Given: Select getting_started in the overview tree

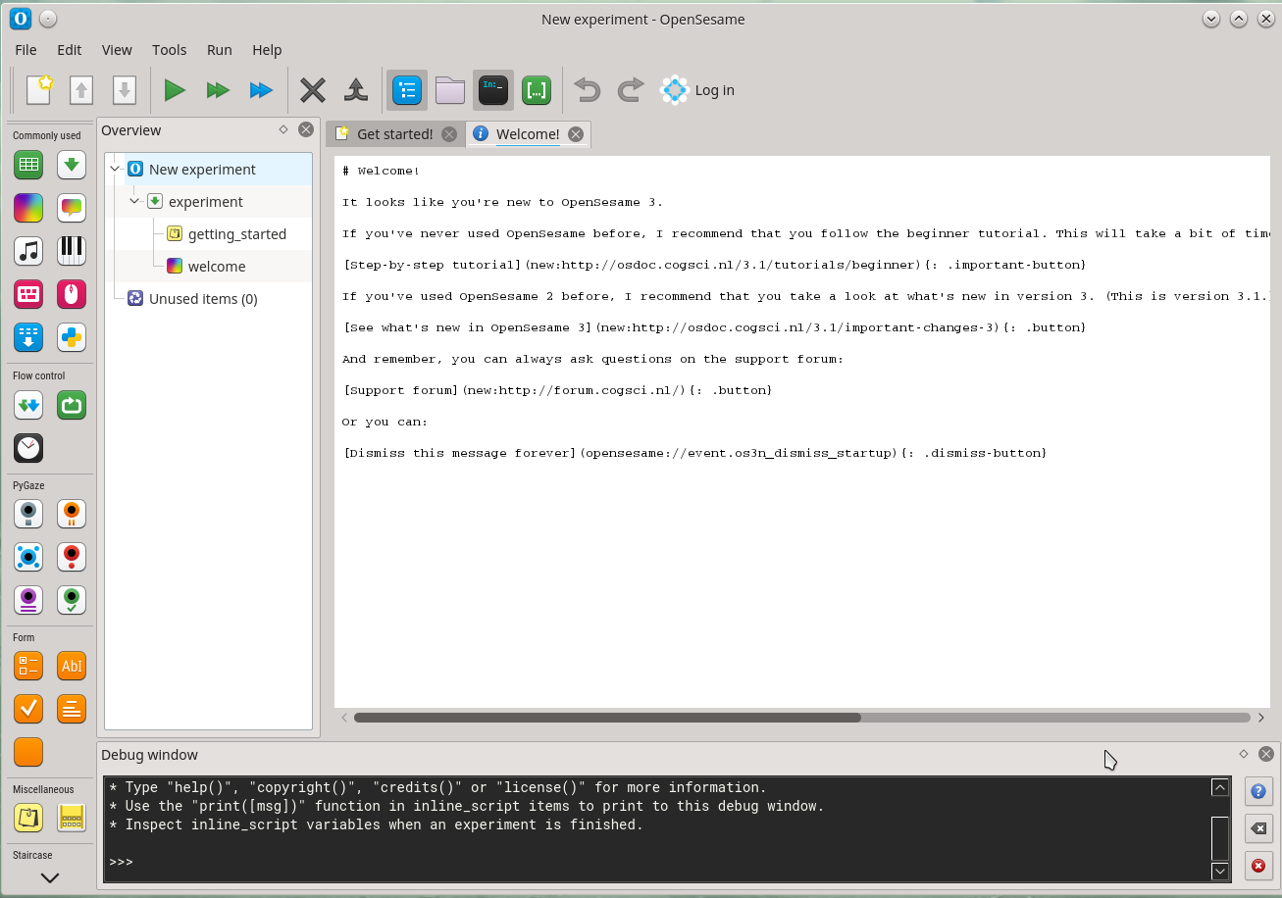Looking at the screenshot, I should [237, 234].
